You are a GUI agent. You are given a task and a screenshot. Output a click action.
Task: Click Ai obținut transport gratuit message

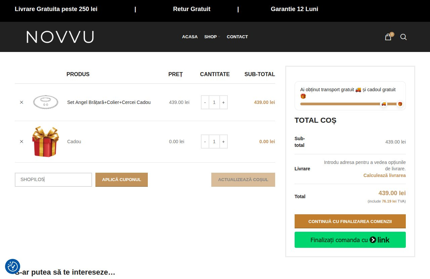[x=348, y=93]
